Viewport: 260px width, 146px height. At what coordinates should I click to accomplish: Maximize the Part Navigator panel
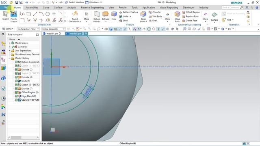coord(37,34)
